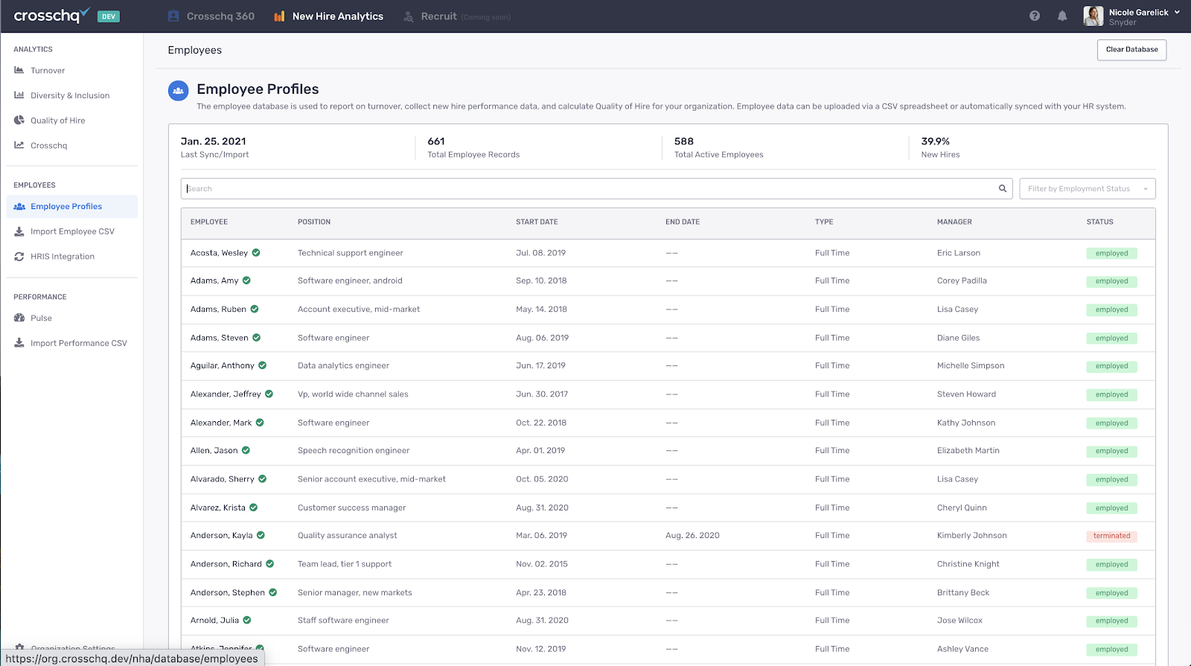
Task: Click verified checkmark beside Alexander, Jeffrey
Action: (269, 394)
